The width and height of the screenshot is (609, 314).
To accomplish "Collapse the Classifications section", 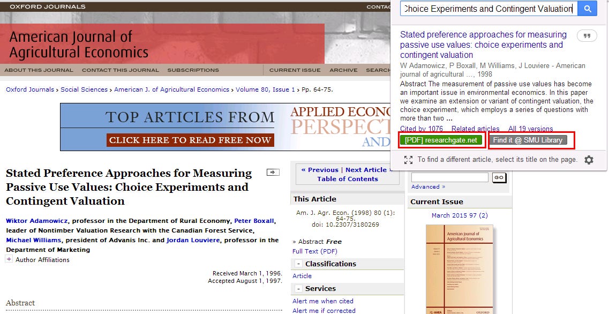I will pos(298,264).
